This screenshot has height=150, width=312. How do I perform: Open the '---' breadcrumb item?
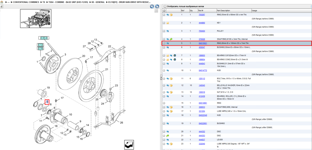pyautogui.click(x=8, y=2)
